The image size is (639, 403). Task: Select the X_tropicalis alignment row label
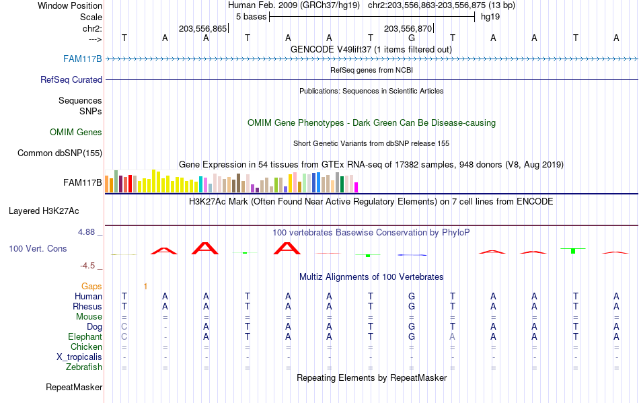pyautogui.click(x=79, y=357)
